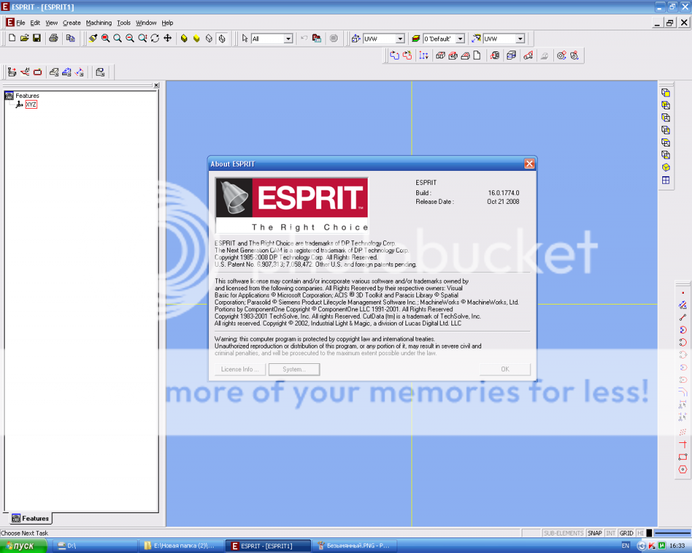
Task: Click the black color swatch in status bar
Action: (x=649, y=533)
